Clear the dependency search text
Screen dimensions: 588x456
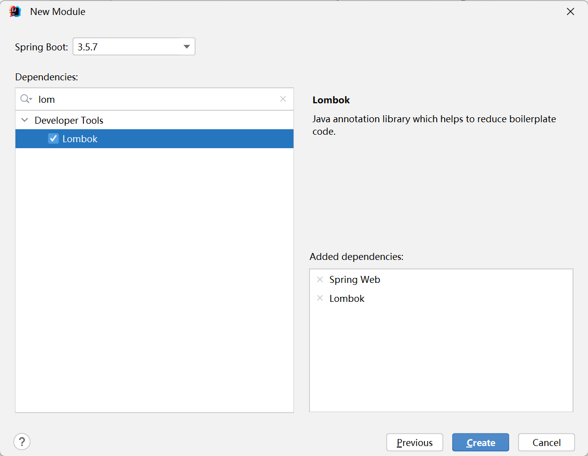tap(283, 99)
